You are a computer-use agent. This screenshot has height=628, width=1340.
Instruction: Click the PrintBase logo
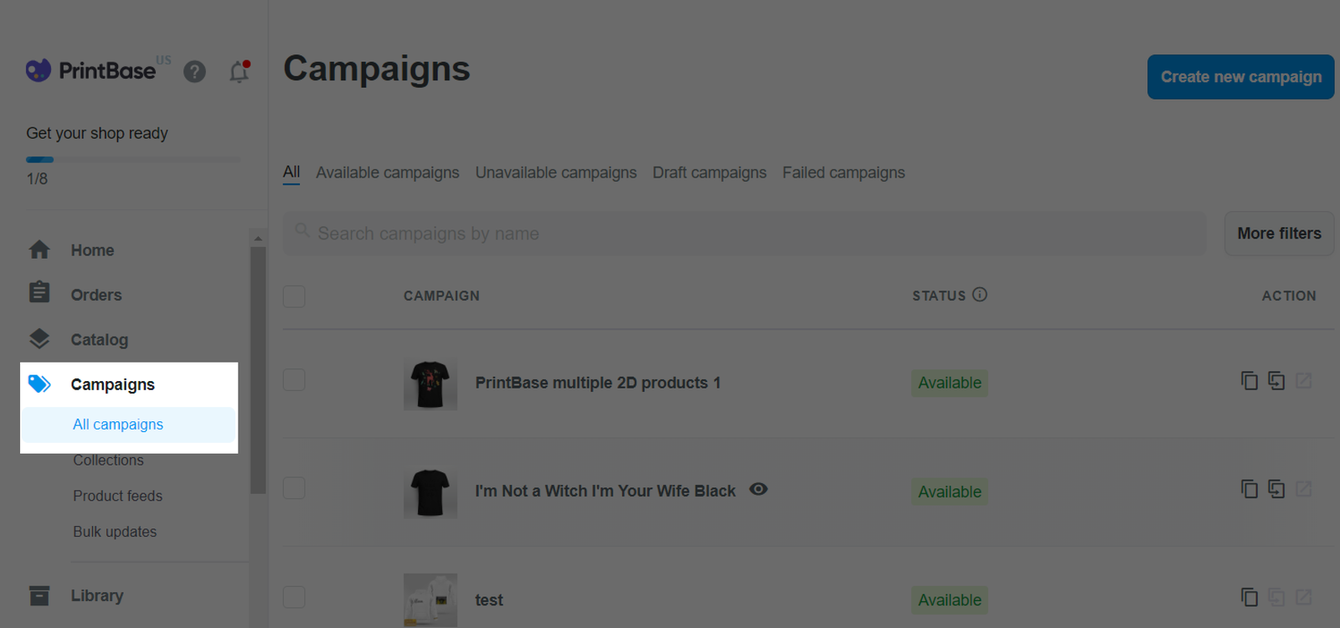(x=90, y=70)
